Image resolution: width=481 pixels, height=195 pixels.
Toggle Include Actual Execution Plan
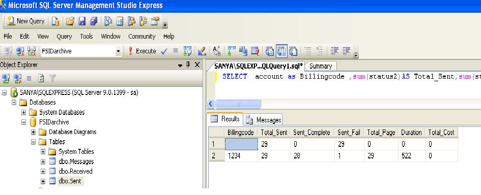232,51
